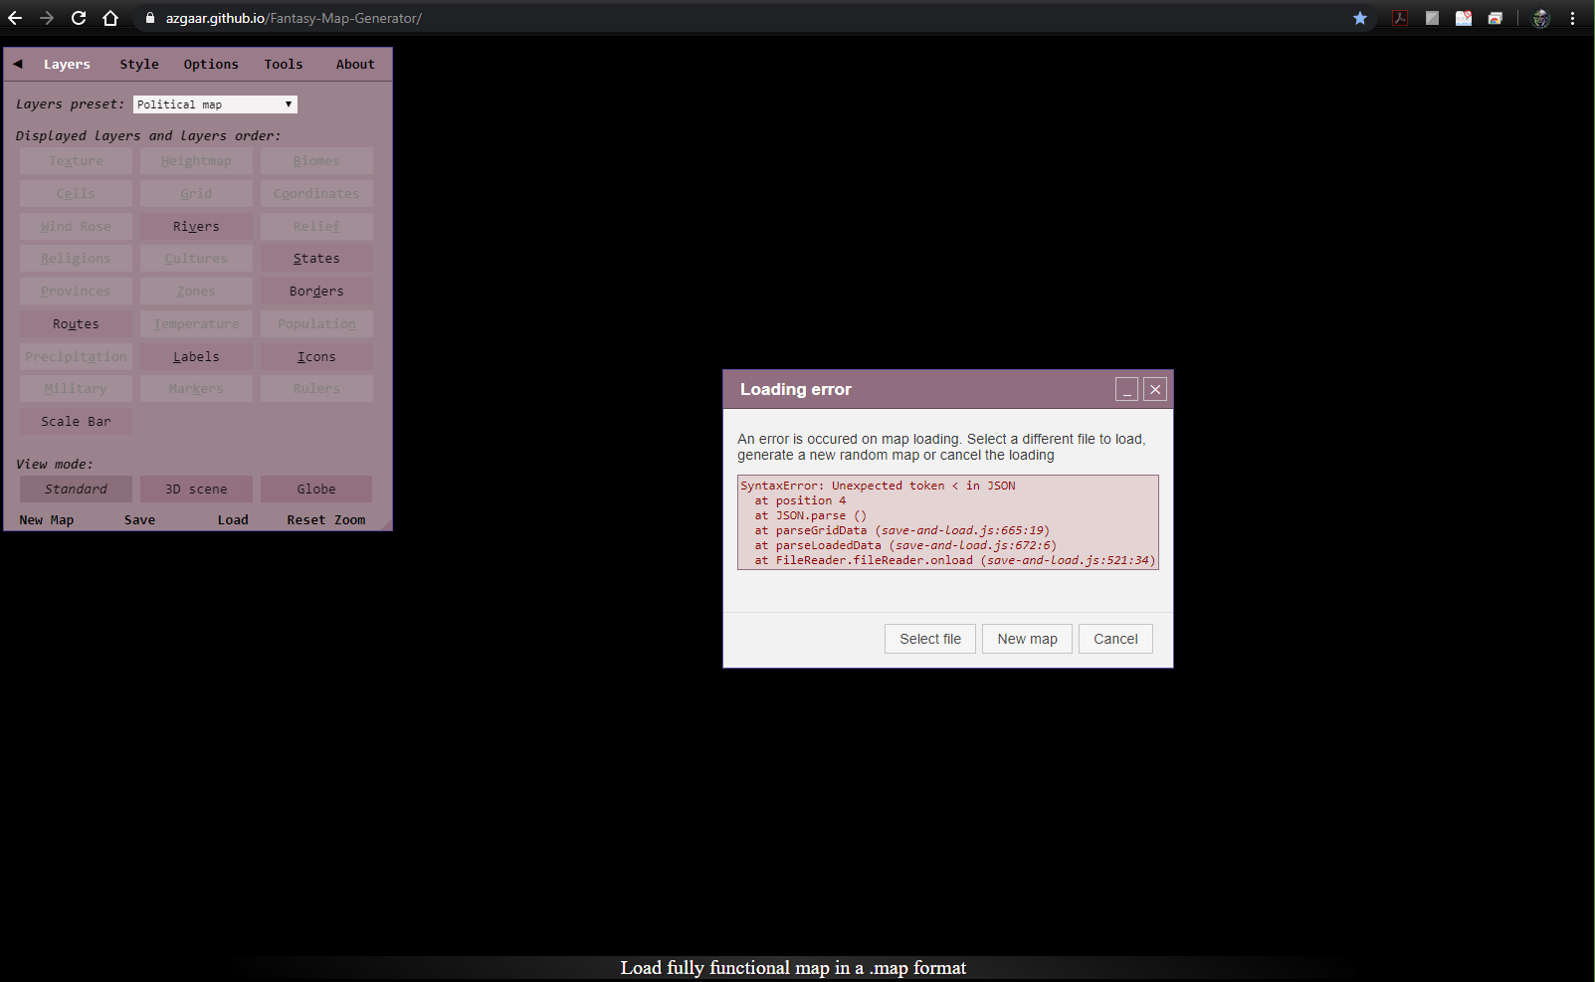Switch to the Layers tab
Image resolution: width=1595 pixels, height=982 pixels.
point(67,64)
